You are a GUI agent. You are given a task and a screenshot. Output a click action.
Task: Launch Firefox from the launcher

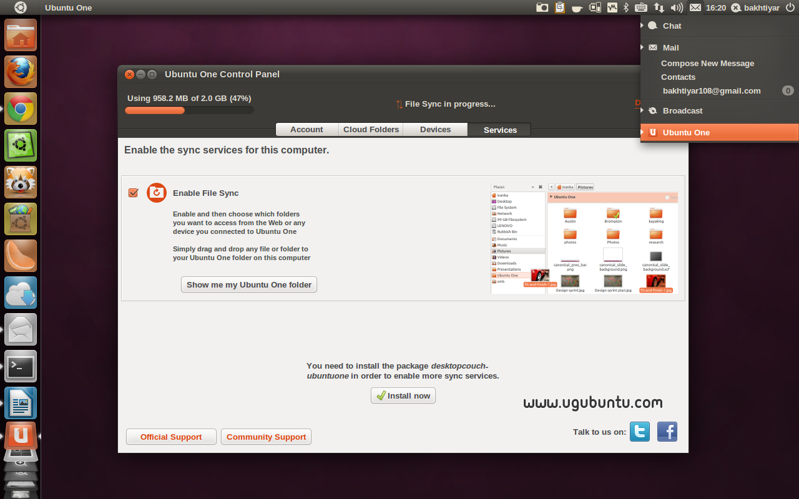pos(21,72)
